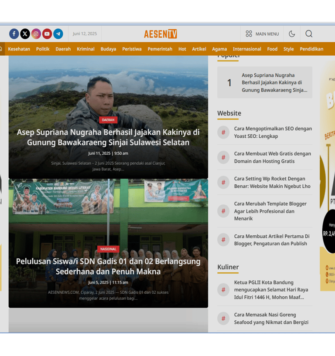Click the Kuliner section heading
This screenshot has height=356, width=335.
[x=228, y=267]
